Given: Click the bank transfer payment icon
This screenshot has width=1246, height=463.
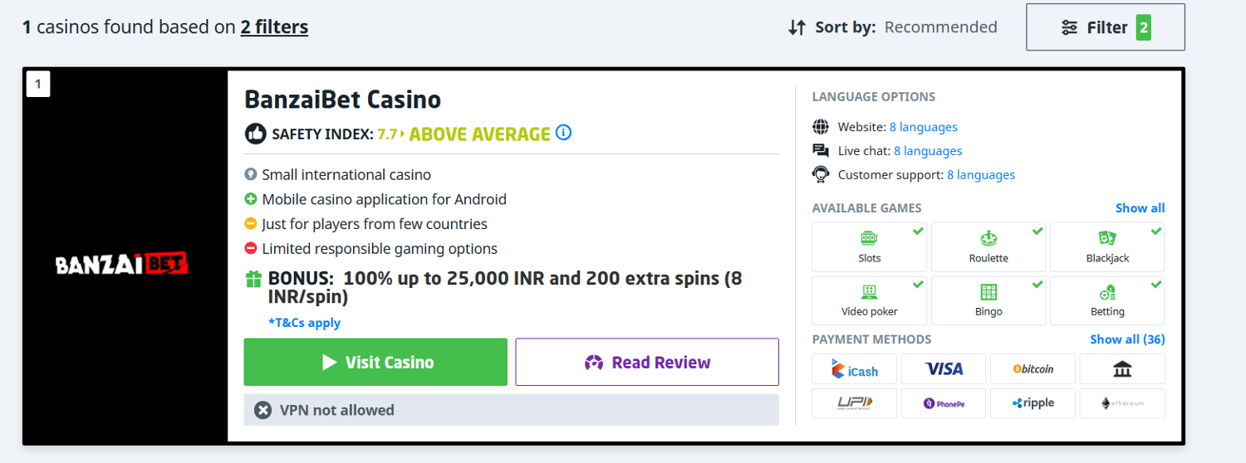Looking at the screenshot, I should click(x=1122, y=369).
